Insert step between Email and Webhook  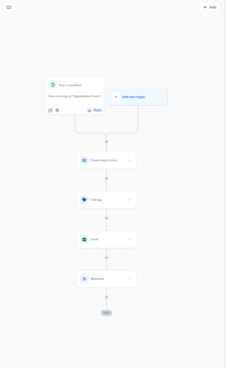coord(107,258)
